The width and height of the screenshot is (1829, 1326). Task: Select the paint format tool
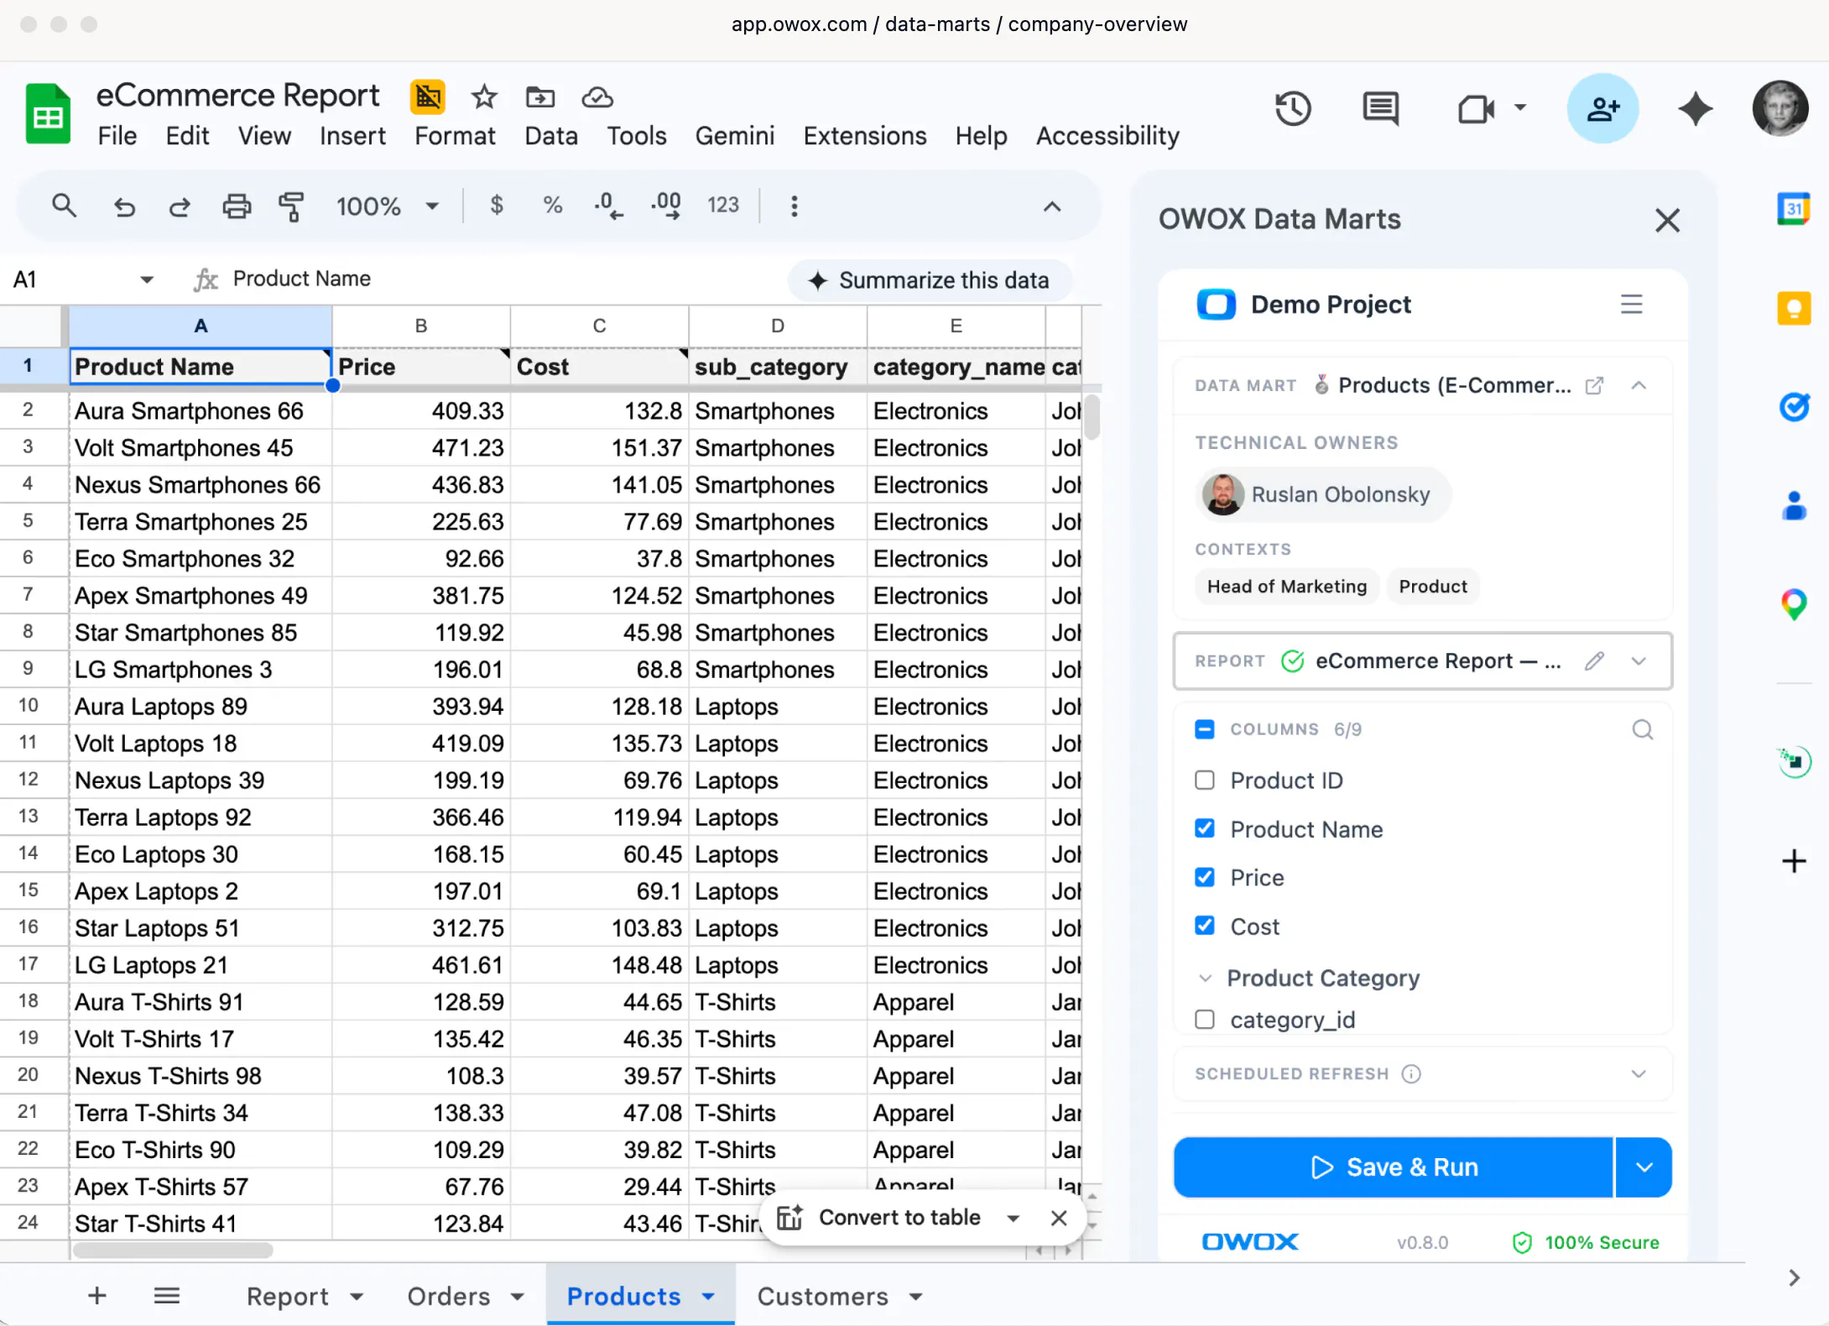(291, 206)
